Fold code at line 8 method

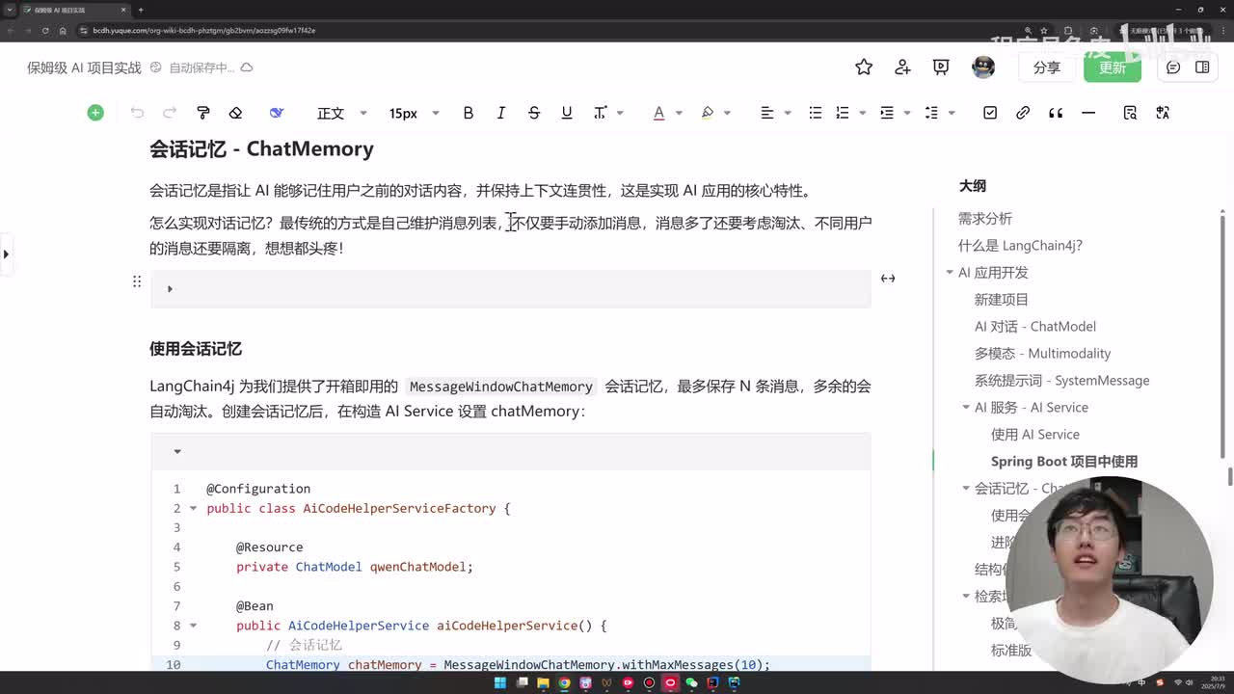(193, 626)
